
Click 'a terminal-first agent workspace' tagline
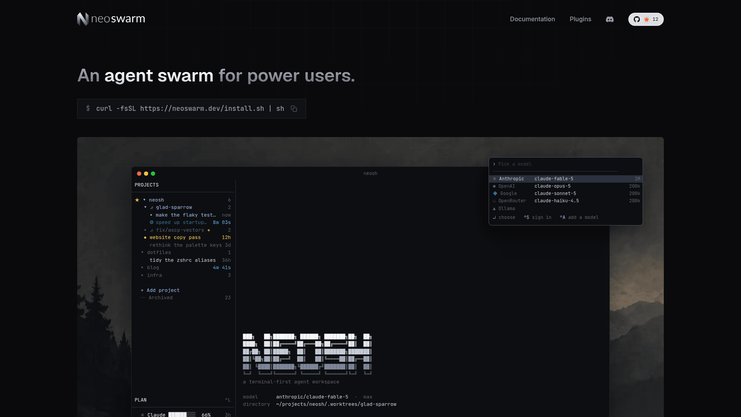291,382
